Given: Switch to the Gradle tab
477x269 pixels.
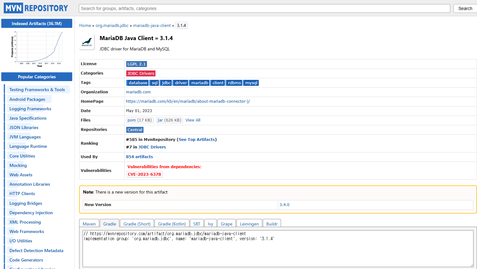Looking at the screenshot, I should coord(110,224).
